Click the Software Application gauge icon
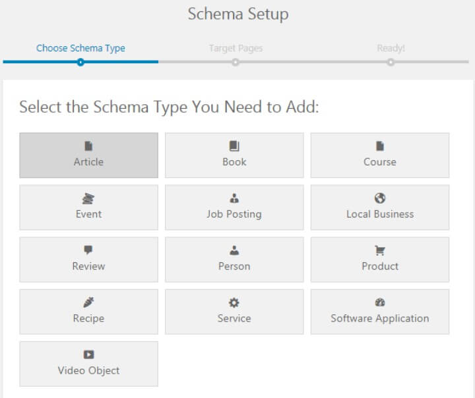 tap(380, 302)
